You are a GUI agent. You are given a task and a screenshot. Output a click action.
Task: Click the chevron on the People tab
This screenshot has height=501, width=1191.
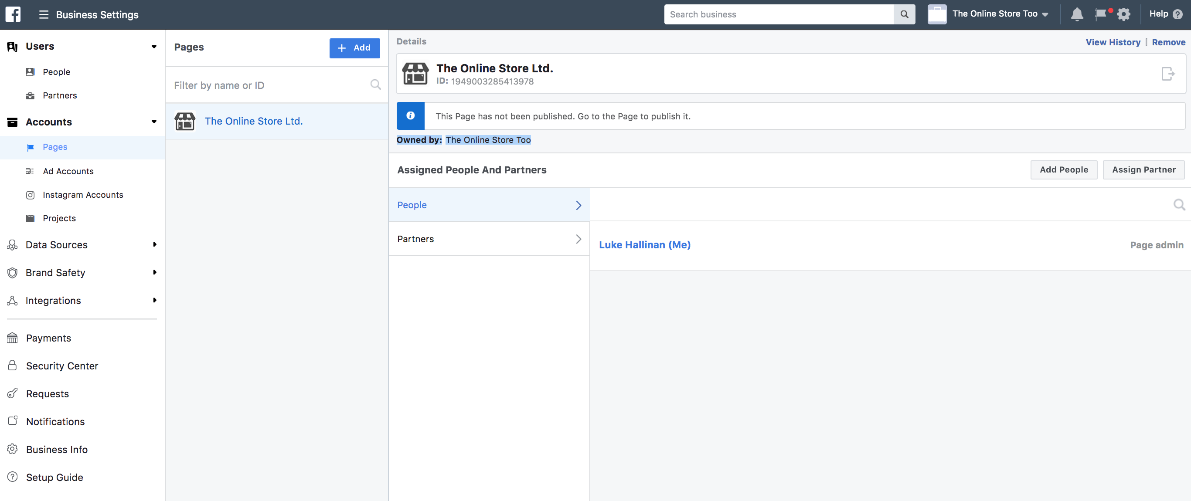[x=578, y=205]
